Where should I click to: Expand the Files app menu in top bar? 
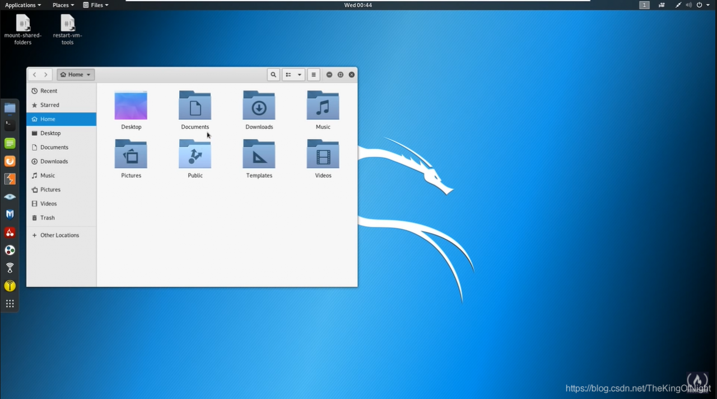[96, 5]
